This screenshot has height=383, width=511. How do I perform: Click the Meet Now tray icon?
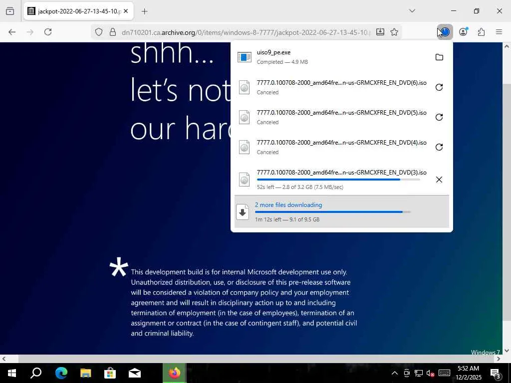click(x=407, y=373)
